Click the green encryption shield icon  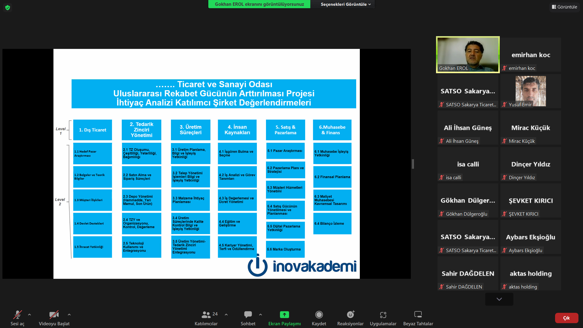pos(8,8)
